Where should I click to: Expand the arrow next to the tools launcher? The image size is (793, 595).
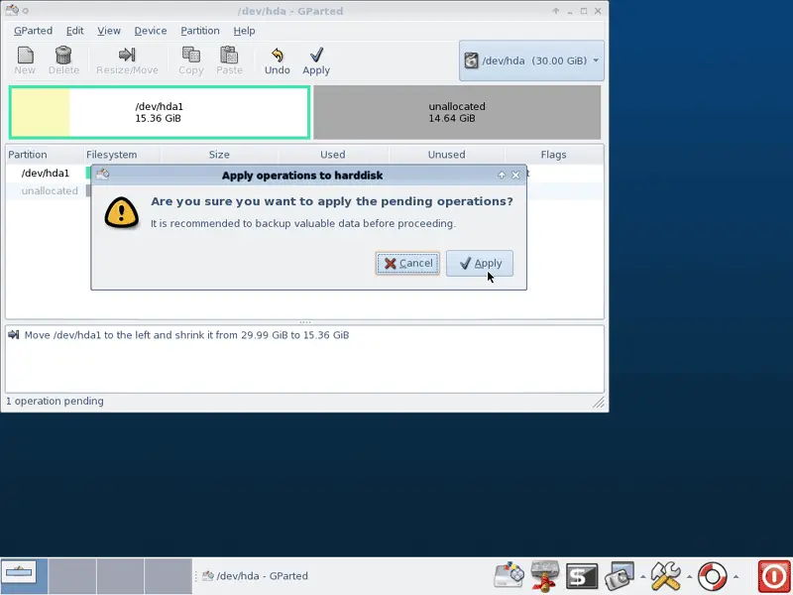tap(689, 576)
